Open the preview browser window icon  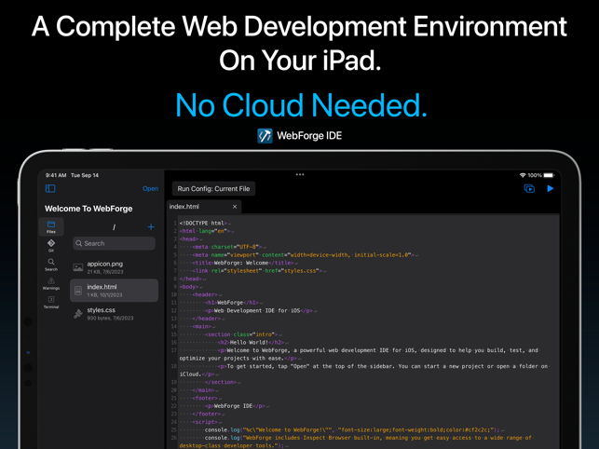(x=529, y=188)
